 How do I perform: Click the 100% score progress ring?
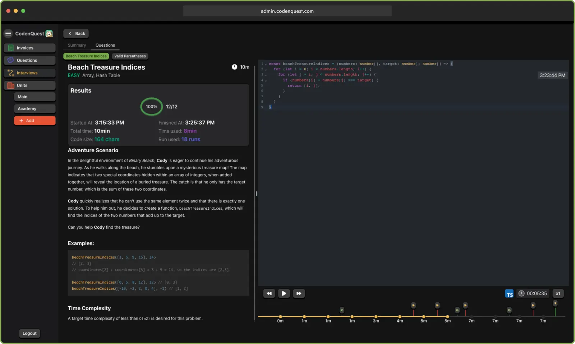pyautogui.click(x=151, y=107)
